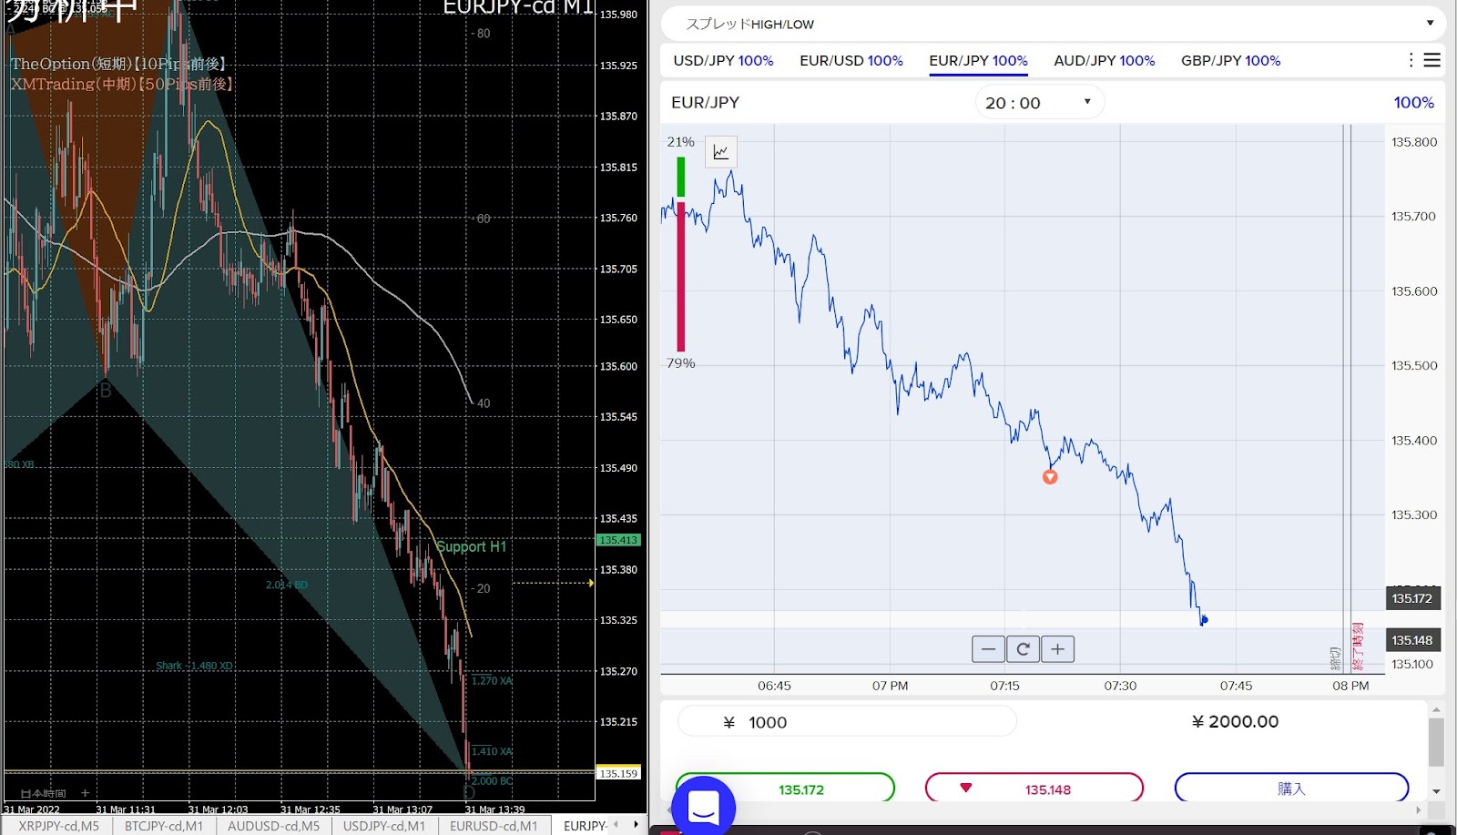The width and height of the screenshot is (1457, 835).
Task: Reset the chart zoom with the refresh button
Action: tap(1023, 649)
